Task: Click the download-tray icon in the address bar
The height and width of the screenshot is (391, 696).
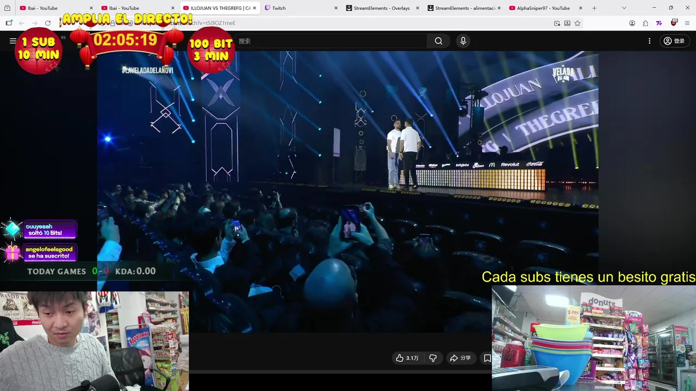Action: click(567, 23)
